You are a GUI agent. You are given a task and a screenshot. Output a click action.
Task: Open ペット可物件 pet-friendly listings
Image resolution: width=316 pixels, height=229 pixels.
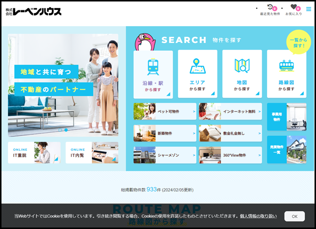pyautogui.click(x=165, y=111)
